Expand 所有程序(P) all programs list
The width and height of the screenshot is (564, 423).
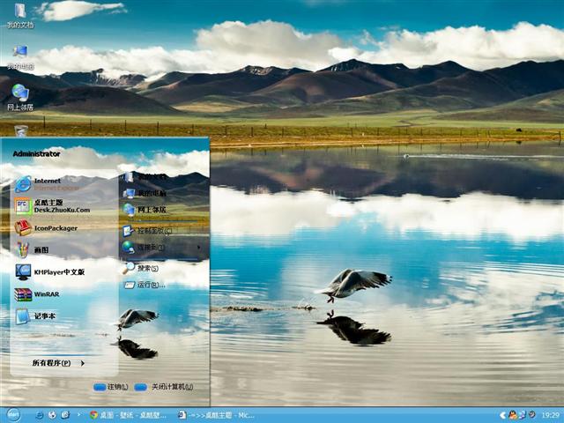click(58, 363)
